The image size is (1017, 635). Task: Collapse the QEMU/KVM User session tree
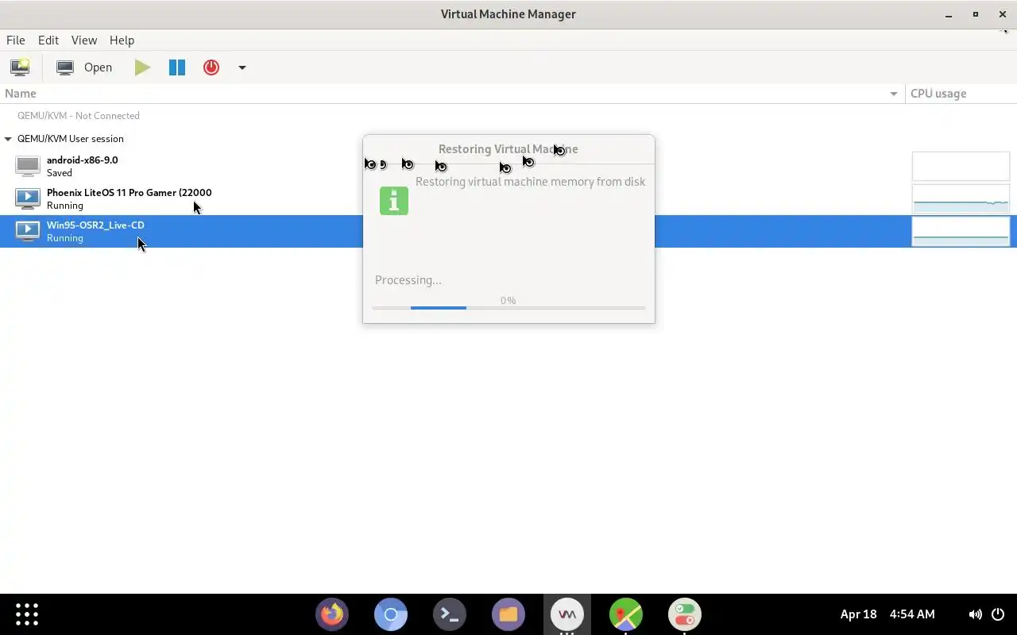(x=8, y=139)
